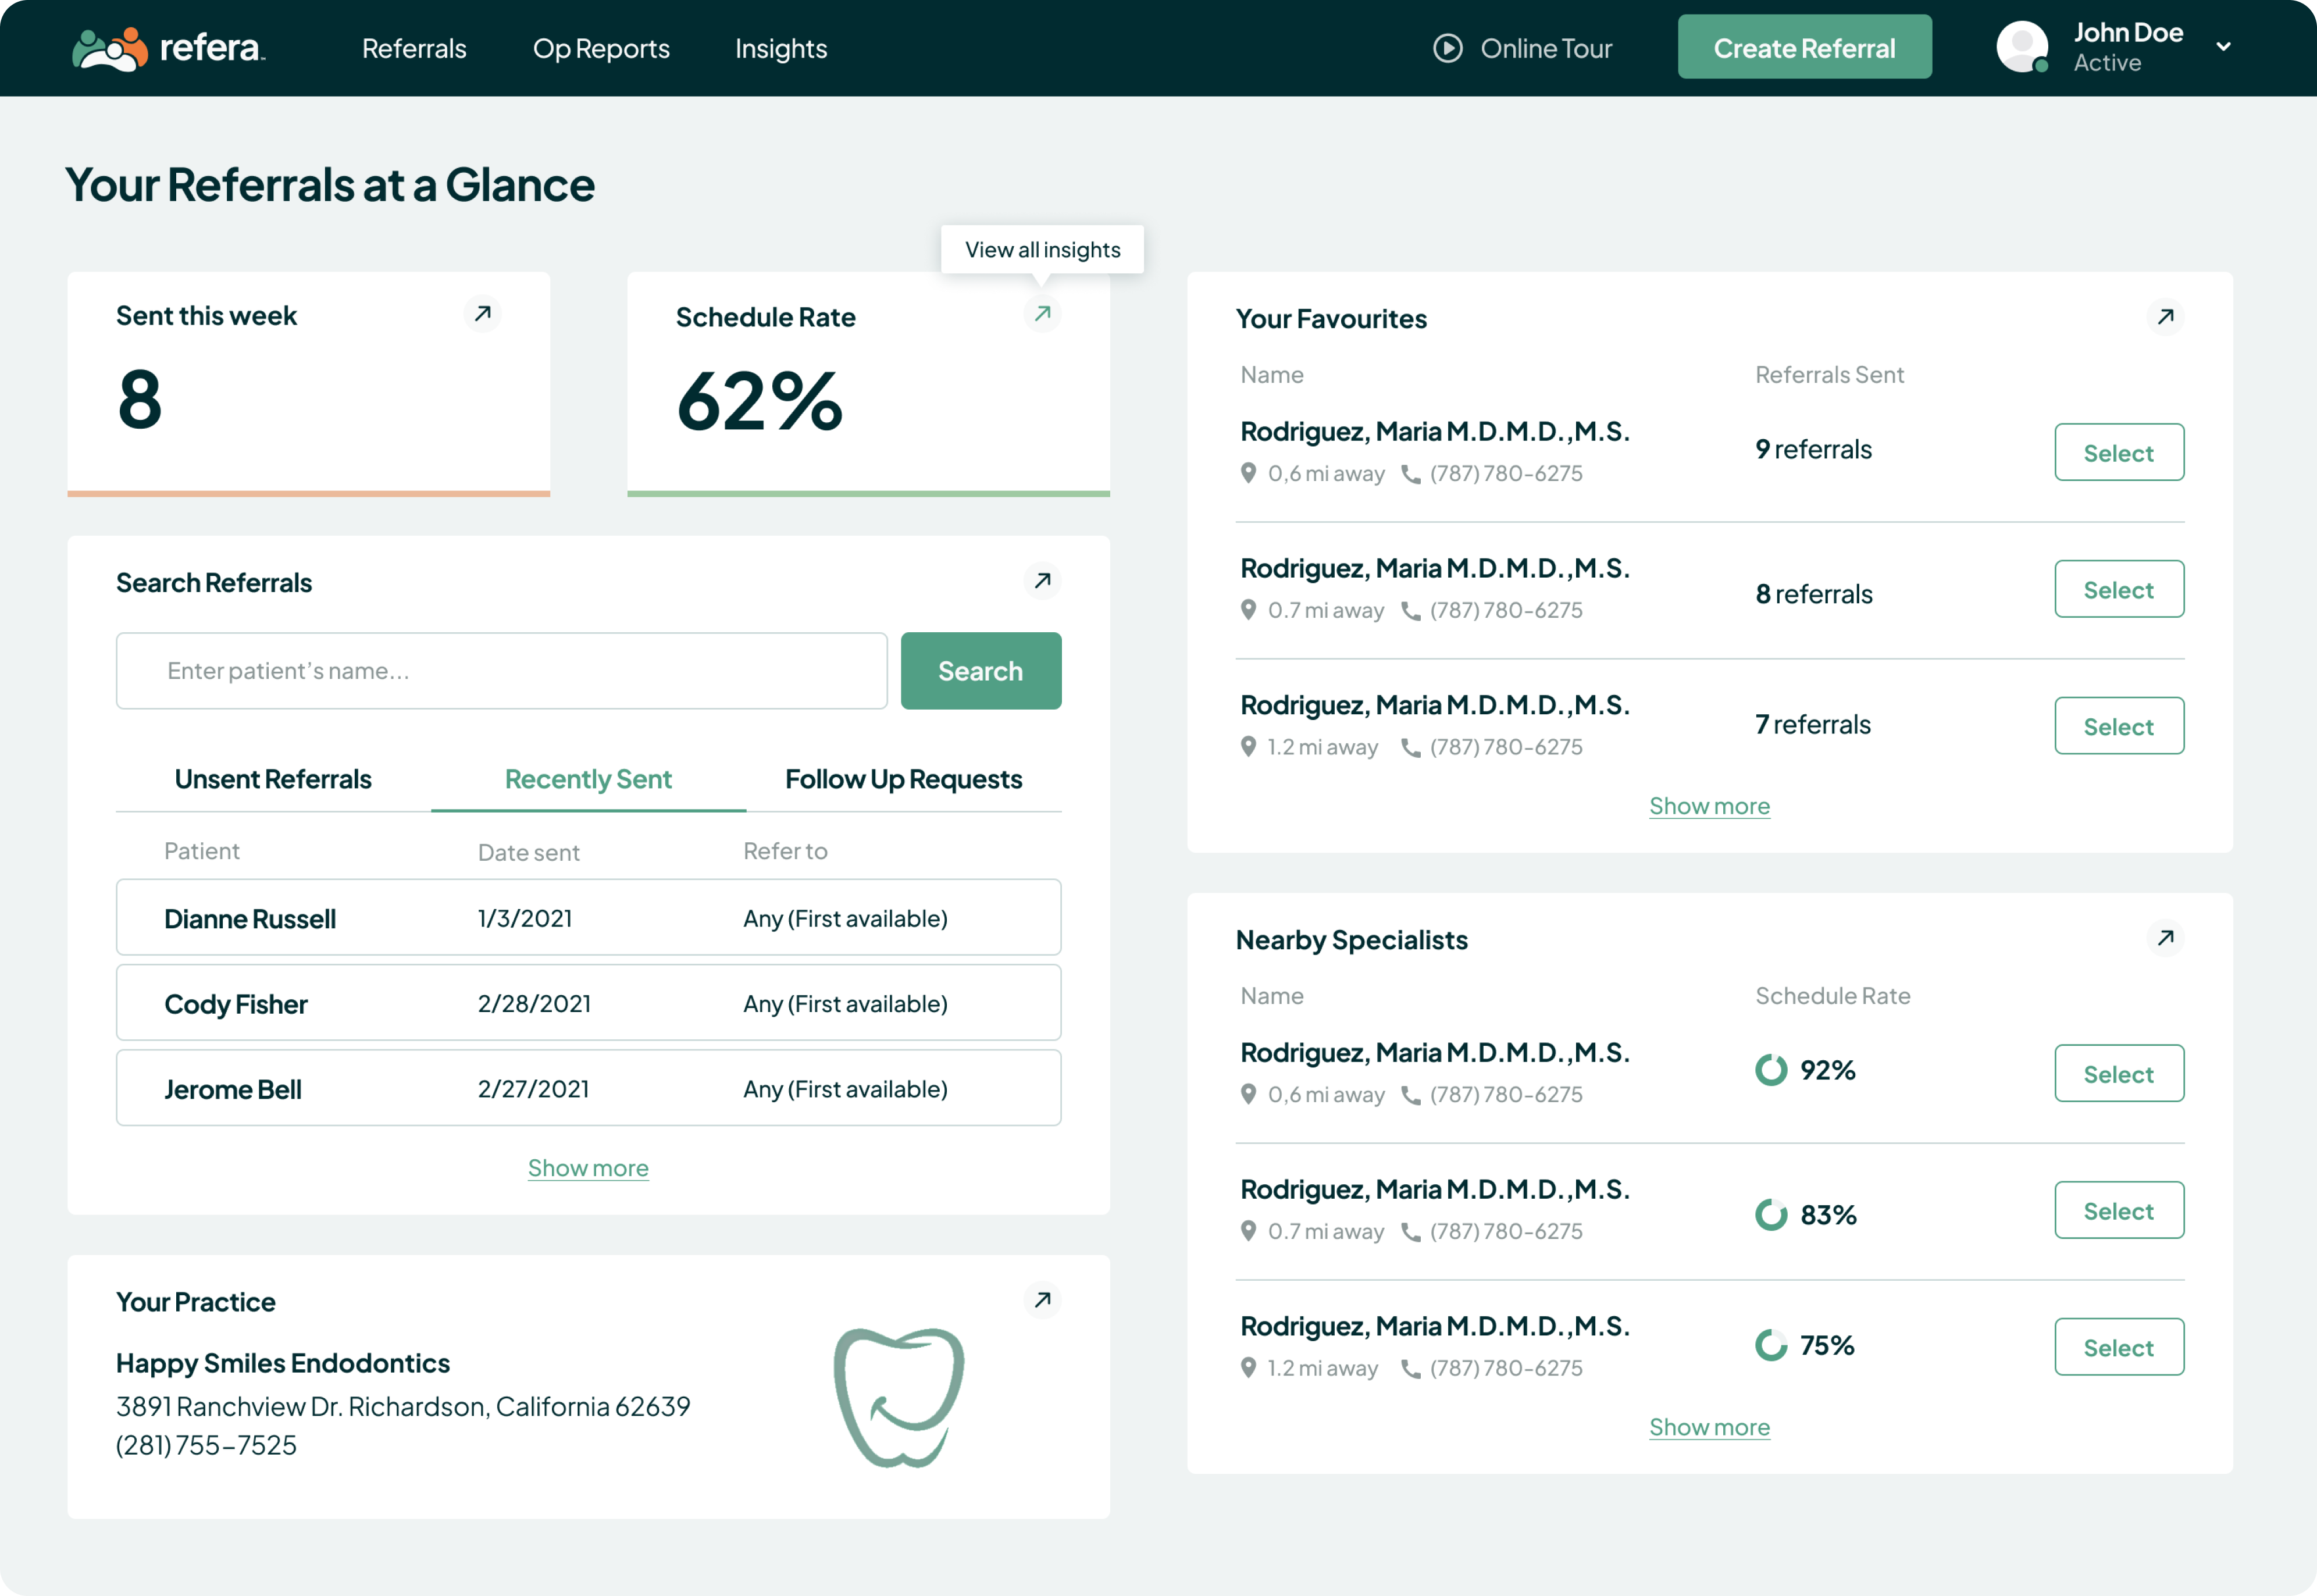Show more entries under Your Favourites
The height and width of the screenshot is (1596, 2317).
[x=1709, y=806]
